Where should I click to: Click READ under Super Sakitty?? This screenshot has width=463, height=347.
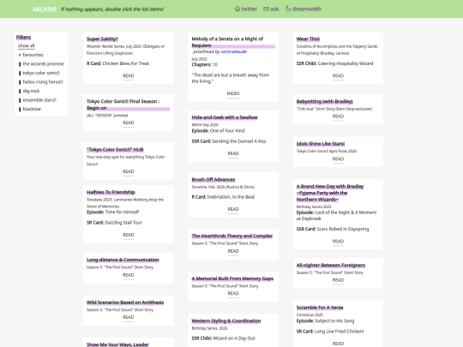point(128,76)
